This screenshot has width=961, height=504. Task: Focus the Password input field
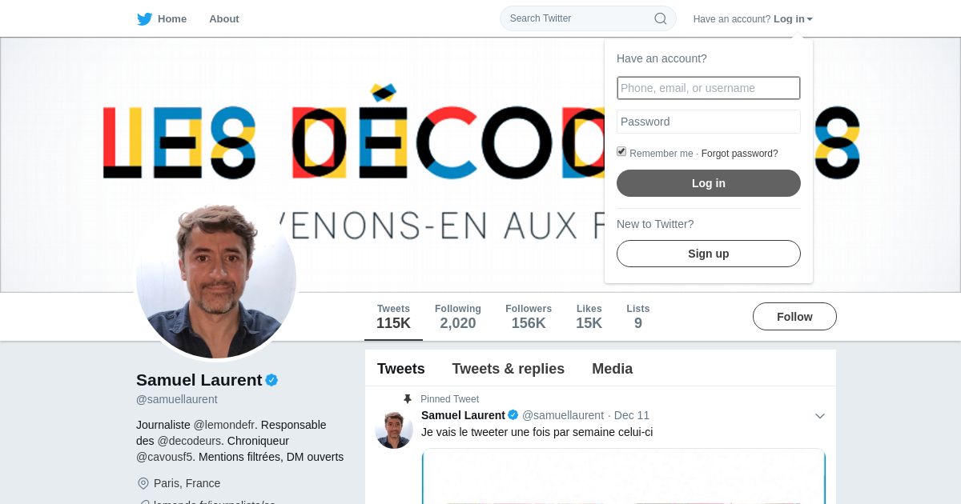click(x=709, y=122)
